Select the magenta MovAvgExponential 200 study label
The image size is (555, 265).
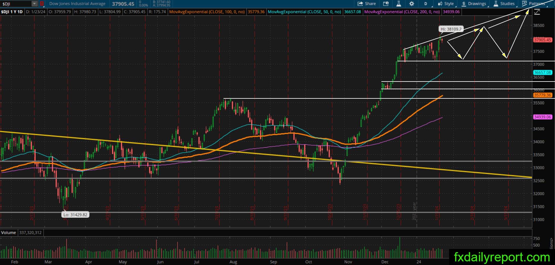(402, 12)
